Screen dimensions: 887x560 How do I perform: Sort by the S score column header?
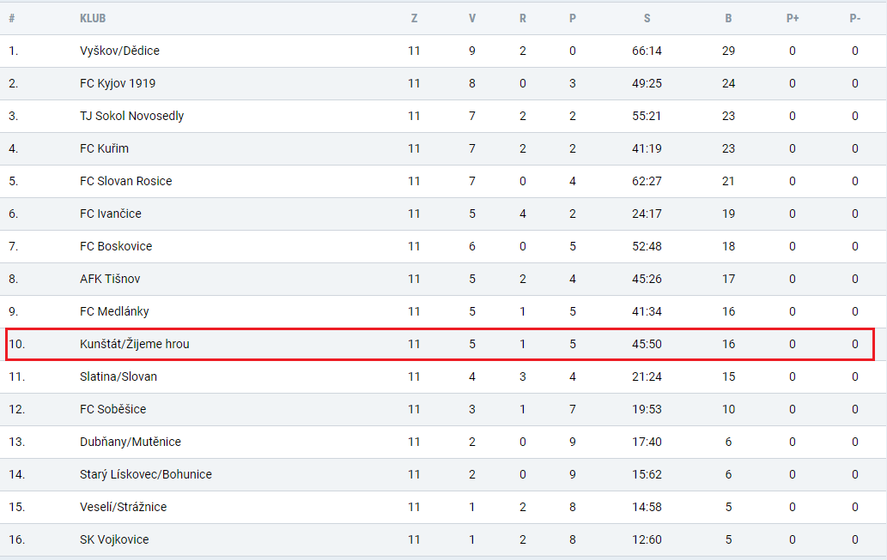coord(647,18)
